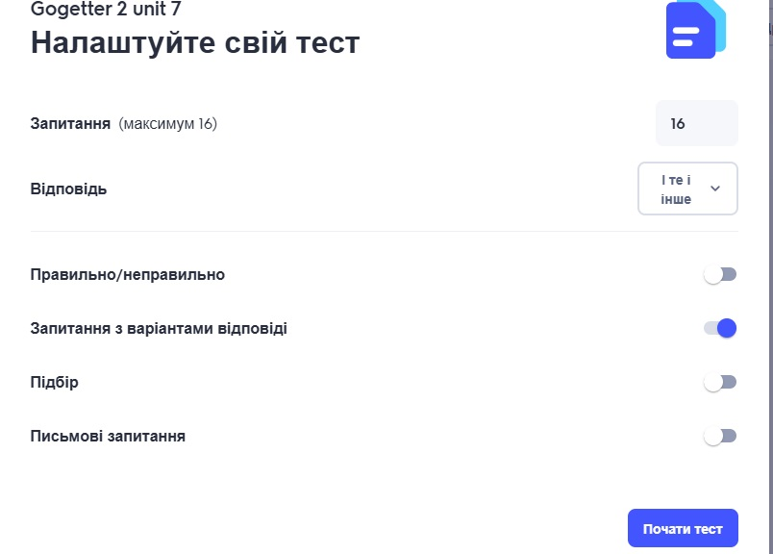The image size is (773, 554).
Task: Click the "Підбір" label text
Action: (x=55, y=383)
